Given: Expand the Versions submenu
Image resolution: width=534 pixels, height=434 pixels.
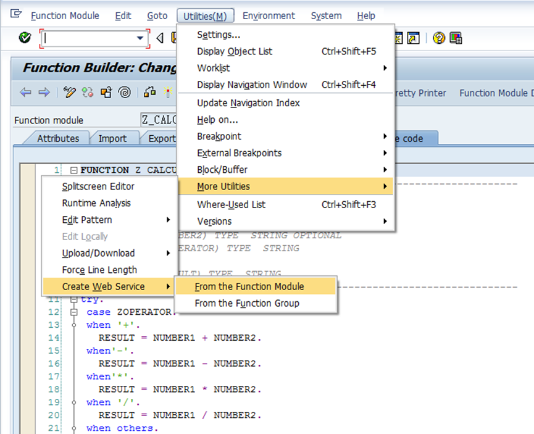Looking at the screenshot, I should click(x=286, y=222).
